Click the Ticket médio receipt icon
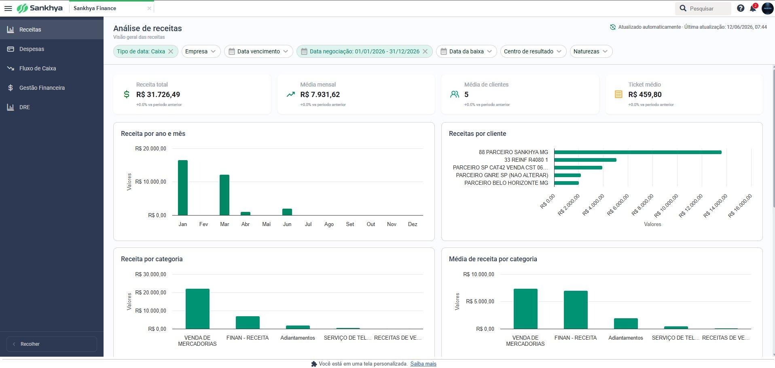This screenshot has width=775, height=368. click(x=618, y=94)
